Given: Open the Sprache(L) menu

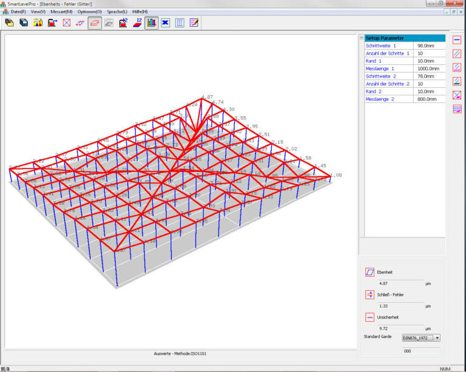Looking at the screenshot, I should pyautogui.click(x=117, y=12).
